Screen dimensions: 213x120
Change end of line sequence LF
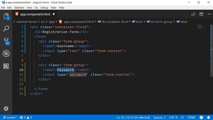tap(182, 117)
